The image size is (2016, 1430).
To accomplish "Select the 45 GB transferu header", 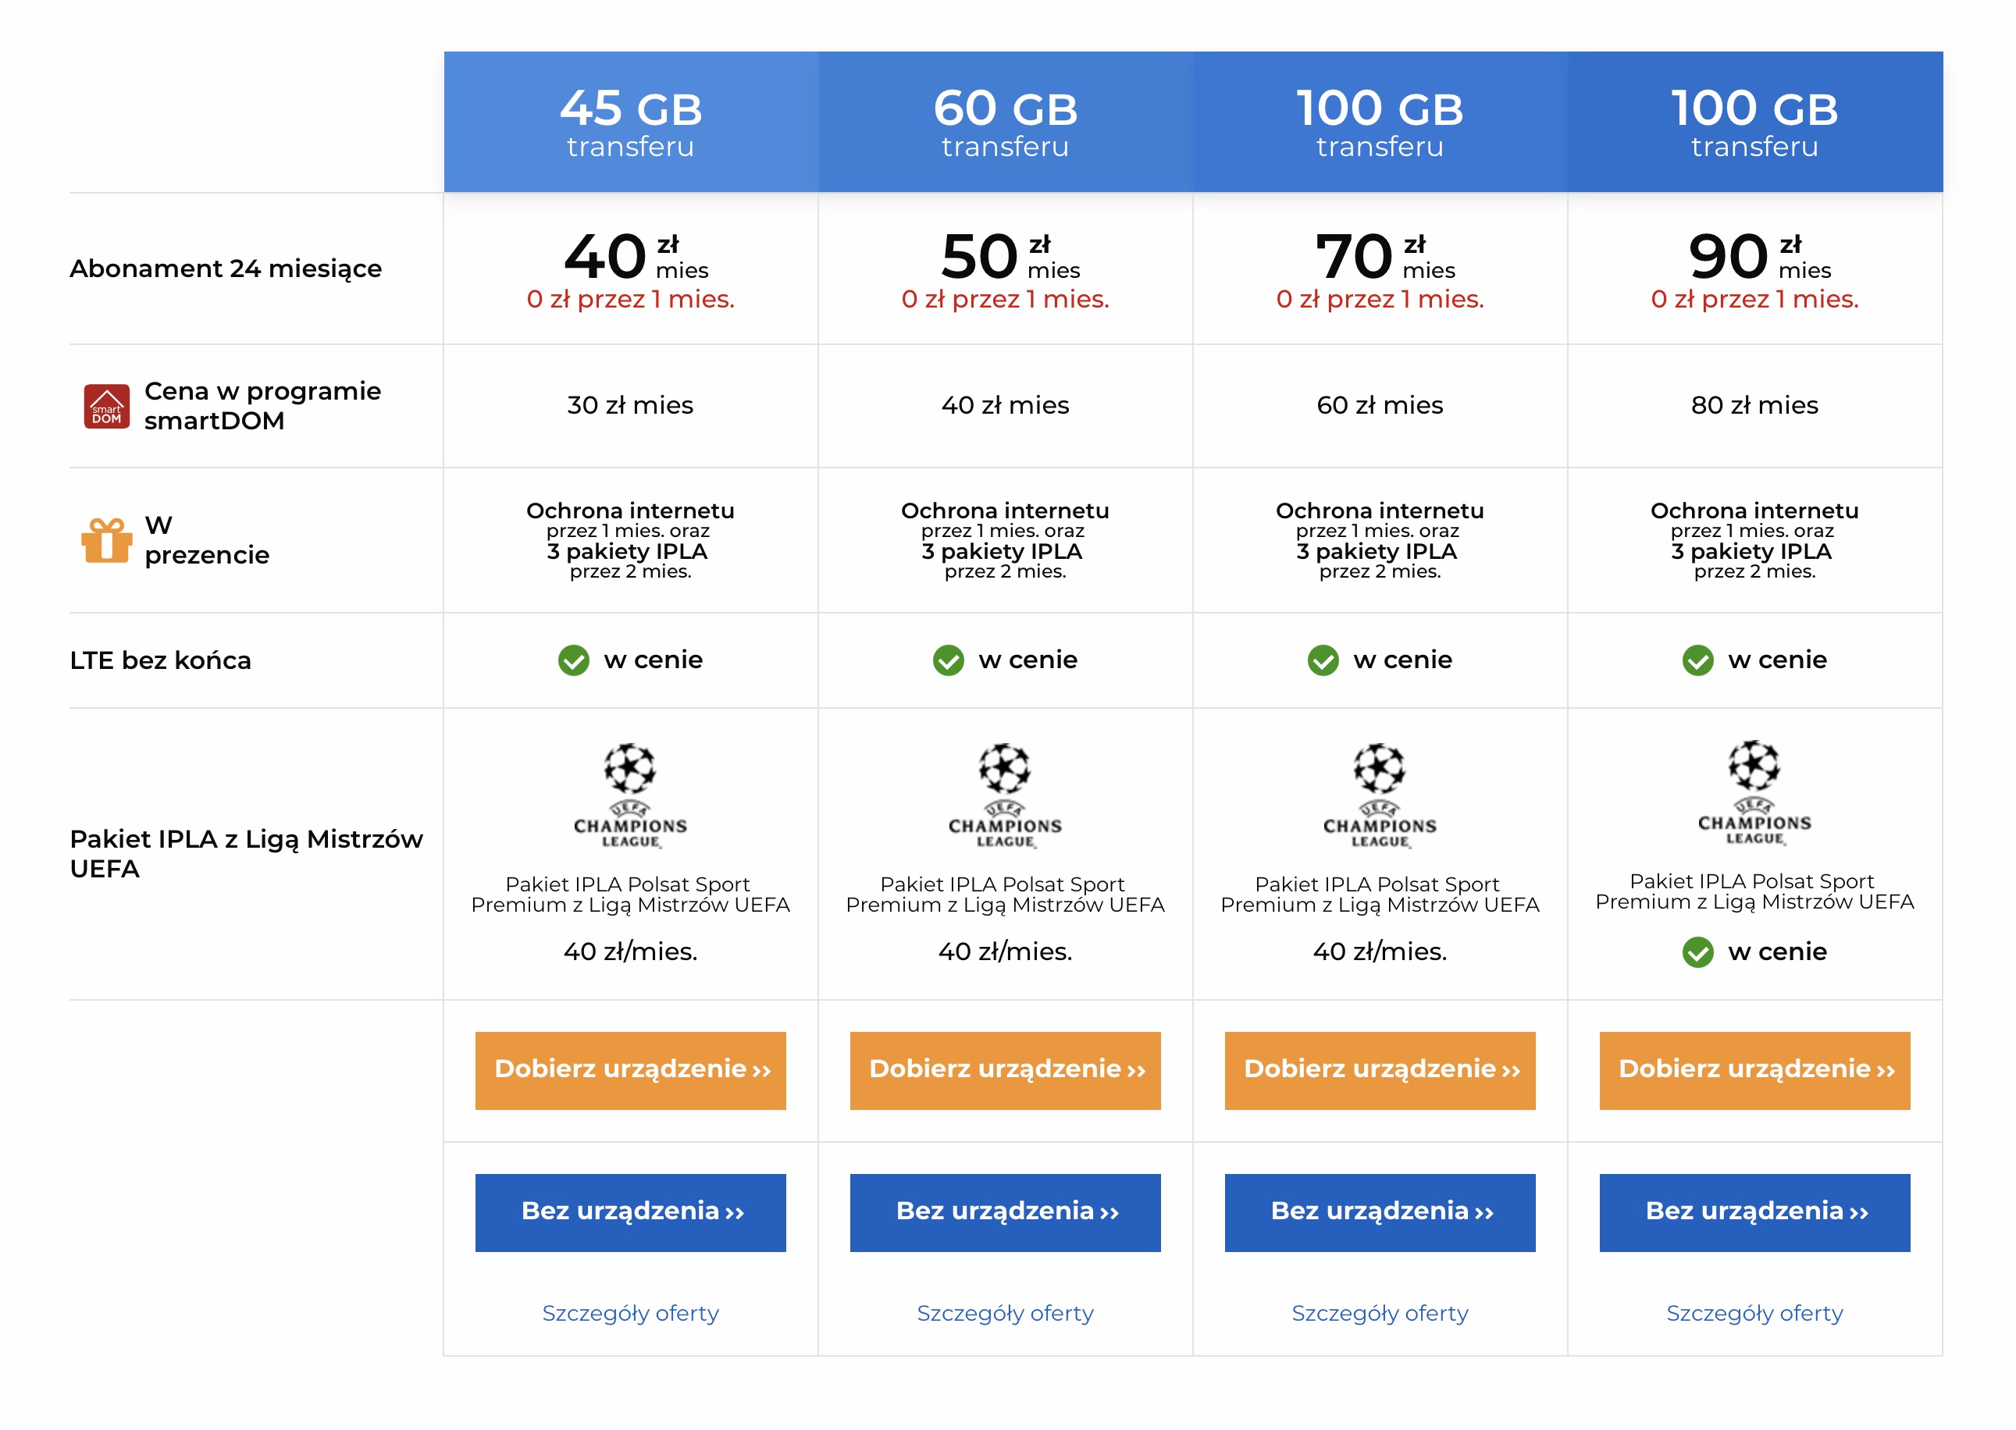I will pos(631,122).
